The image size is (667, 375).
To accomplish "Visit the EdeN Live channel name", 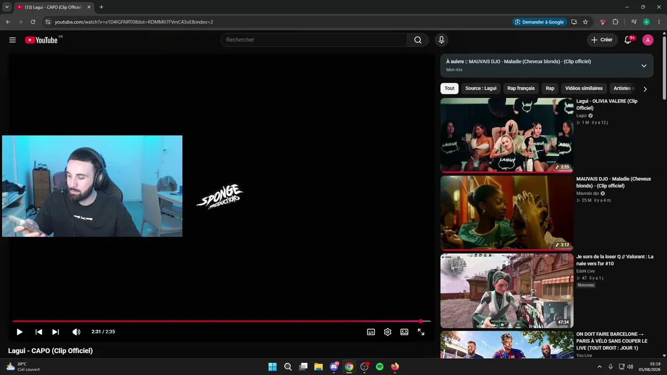I will [x=585, y=271].
